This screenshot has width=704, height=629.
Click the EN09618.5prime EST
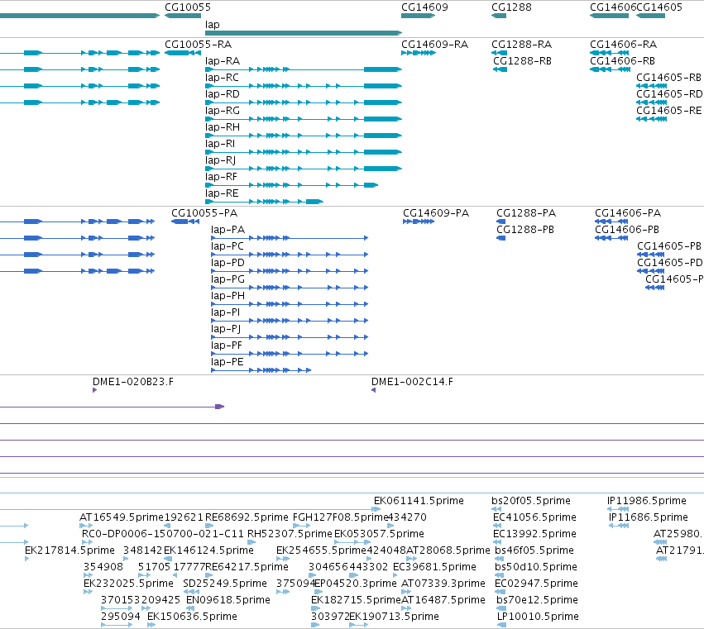[x=190, y=609]
